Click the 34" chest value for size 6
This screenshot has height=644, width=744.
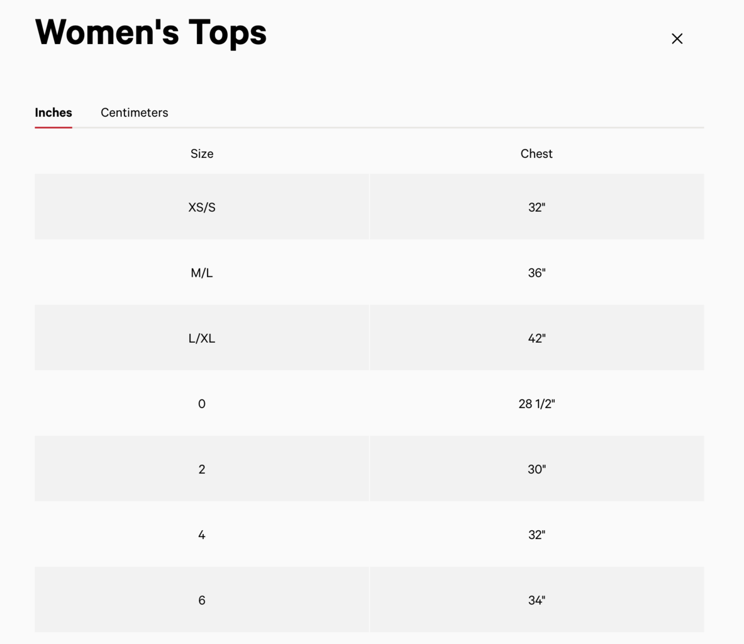coord(536,599)
